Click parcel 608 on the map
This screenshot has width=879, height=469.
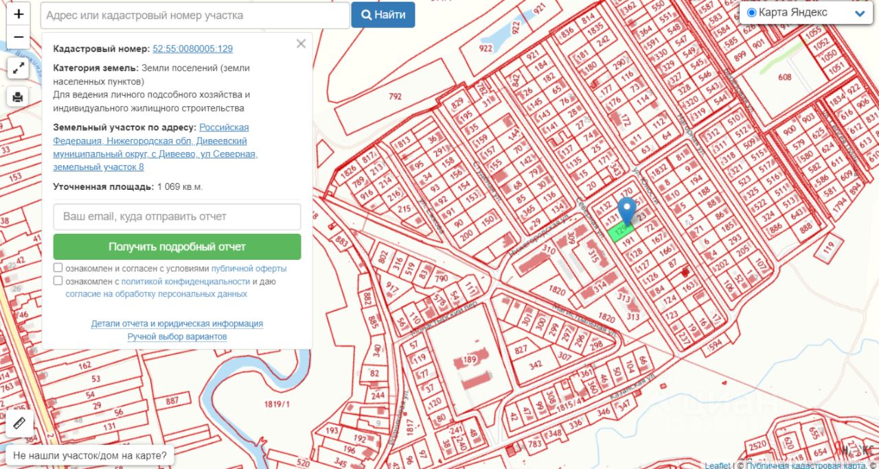(785, 77)
